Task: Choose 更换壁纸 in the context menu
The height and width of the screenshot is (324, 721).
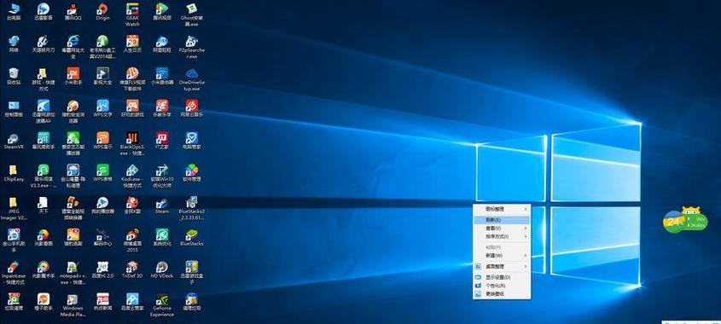Action: [x=502, y=293]
